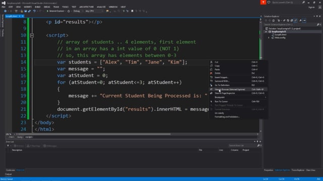This screenshot has width=323, height=181.
Task: Click the Save All toolbar icon
Action: point(29,11)
